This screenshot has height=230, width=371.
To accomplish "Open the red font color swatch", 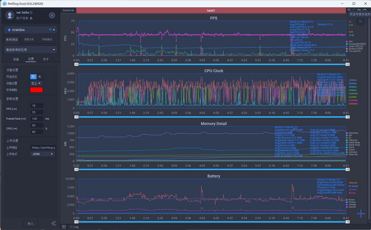I will [x=37, y=90].
